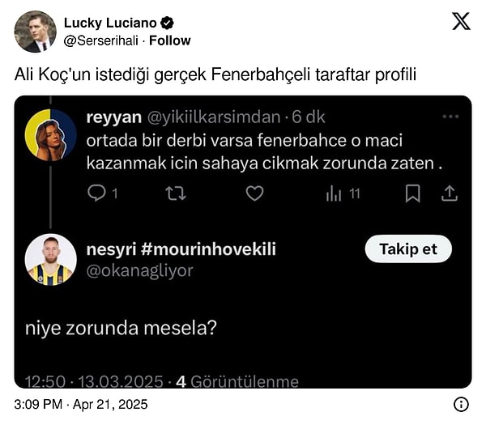
Task: Click the X logo icon
Action: click(x=461, y=22)
